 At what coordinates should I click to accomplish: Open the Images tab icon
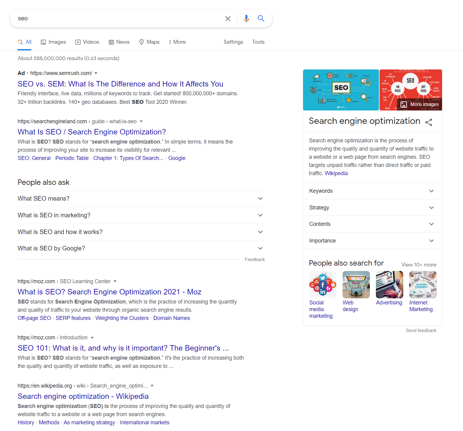[43, 42]
